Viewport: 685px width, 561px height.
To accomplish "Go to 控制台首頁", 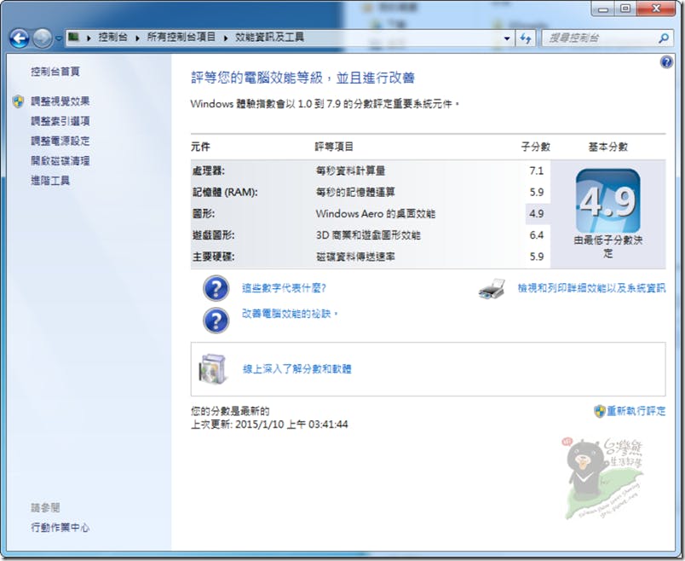I will point(55,72).
